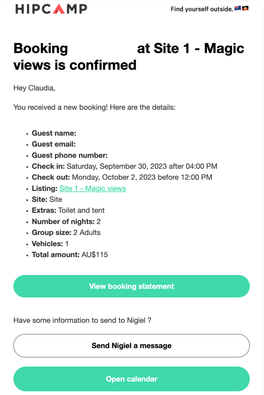The width and height of the screenshot is (264, 395).
Task: Click the Aboriginal flag icon
Action: [245, 8]
